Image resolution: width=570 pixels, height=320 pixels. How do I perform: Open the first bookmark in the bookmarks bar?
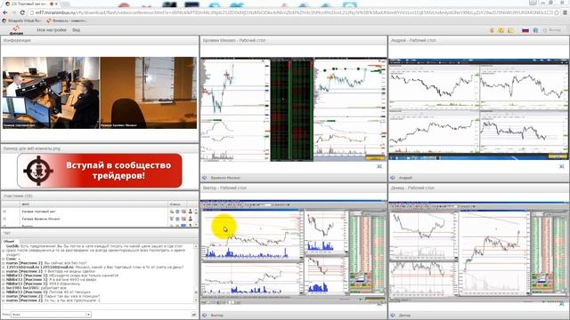21,21
